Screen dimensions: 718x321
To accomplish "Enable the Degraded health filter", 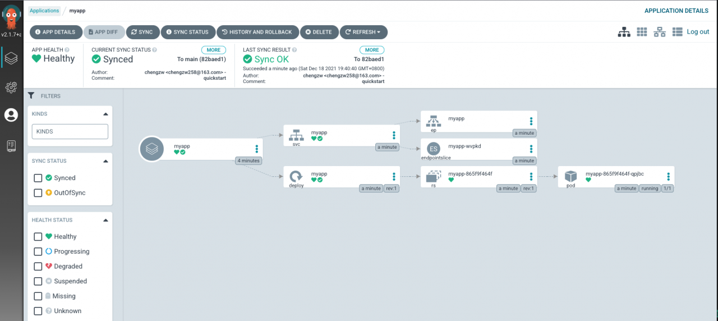I will coord(38,266).
